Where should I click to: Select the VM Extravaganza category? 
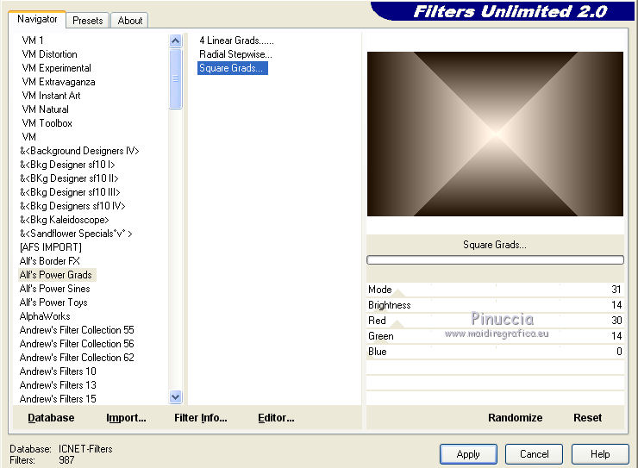pyautogui.click(x=59, y=82)
